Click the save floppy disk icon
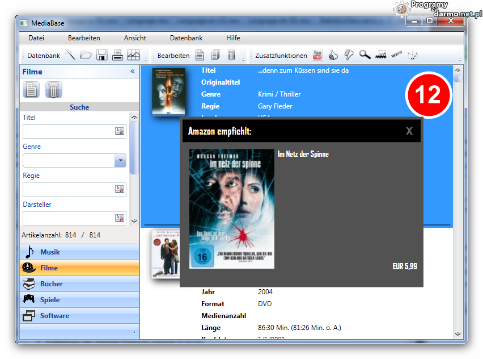Screen dimensions: 483x359 [101, 55]
